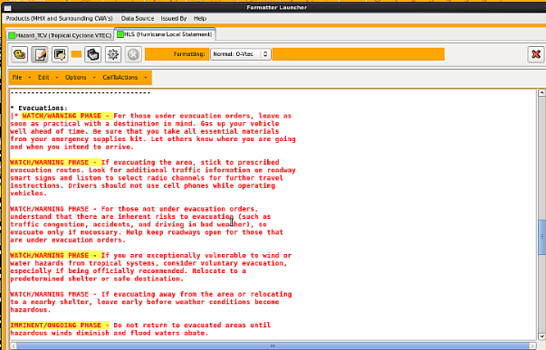Click the highlighted 'IMMINENT/ONGOING PHASE -' label
Image resolution: width=546 pixels, height=350 pixels.
pyautogui.click(x=60, y=326)
